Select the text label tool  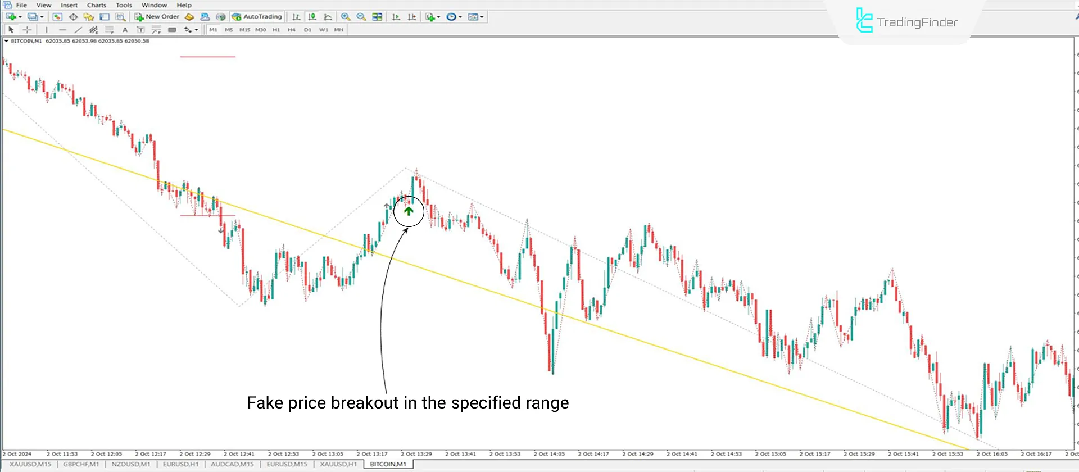click(140, 30)
